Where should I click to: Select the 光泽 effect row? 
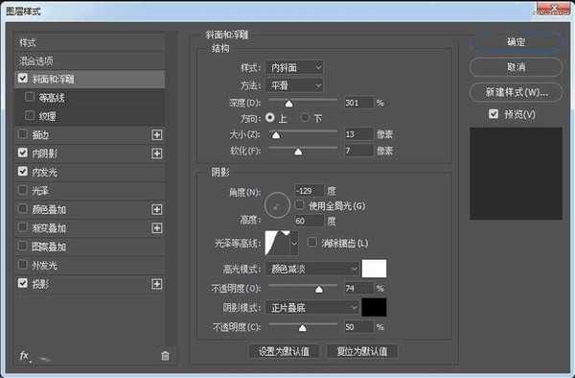90,191
